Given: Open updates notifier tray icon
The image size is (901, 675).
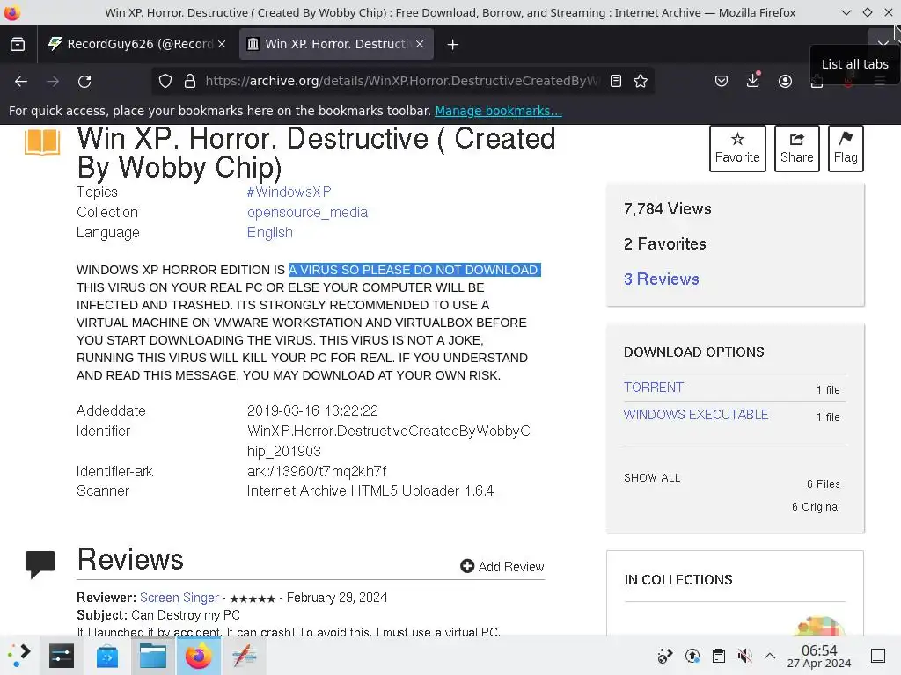Looking at the screenshot, I should pyautogui.click(x=692, y=656).
